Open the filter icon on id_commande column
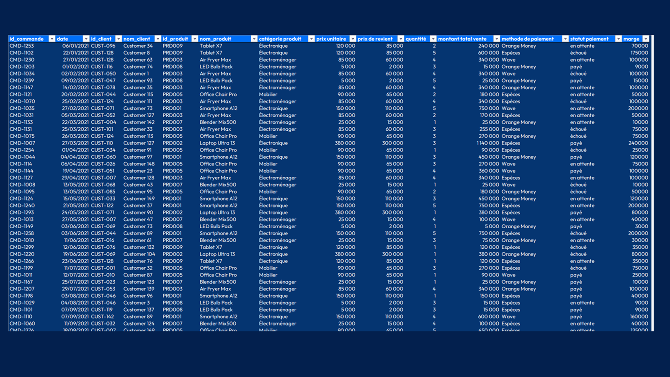The image size is (670, 377). [52, 39]
